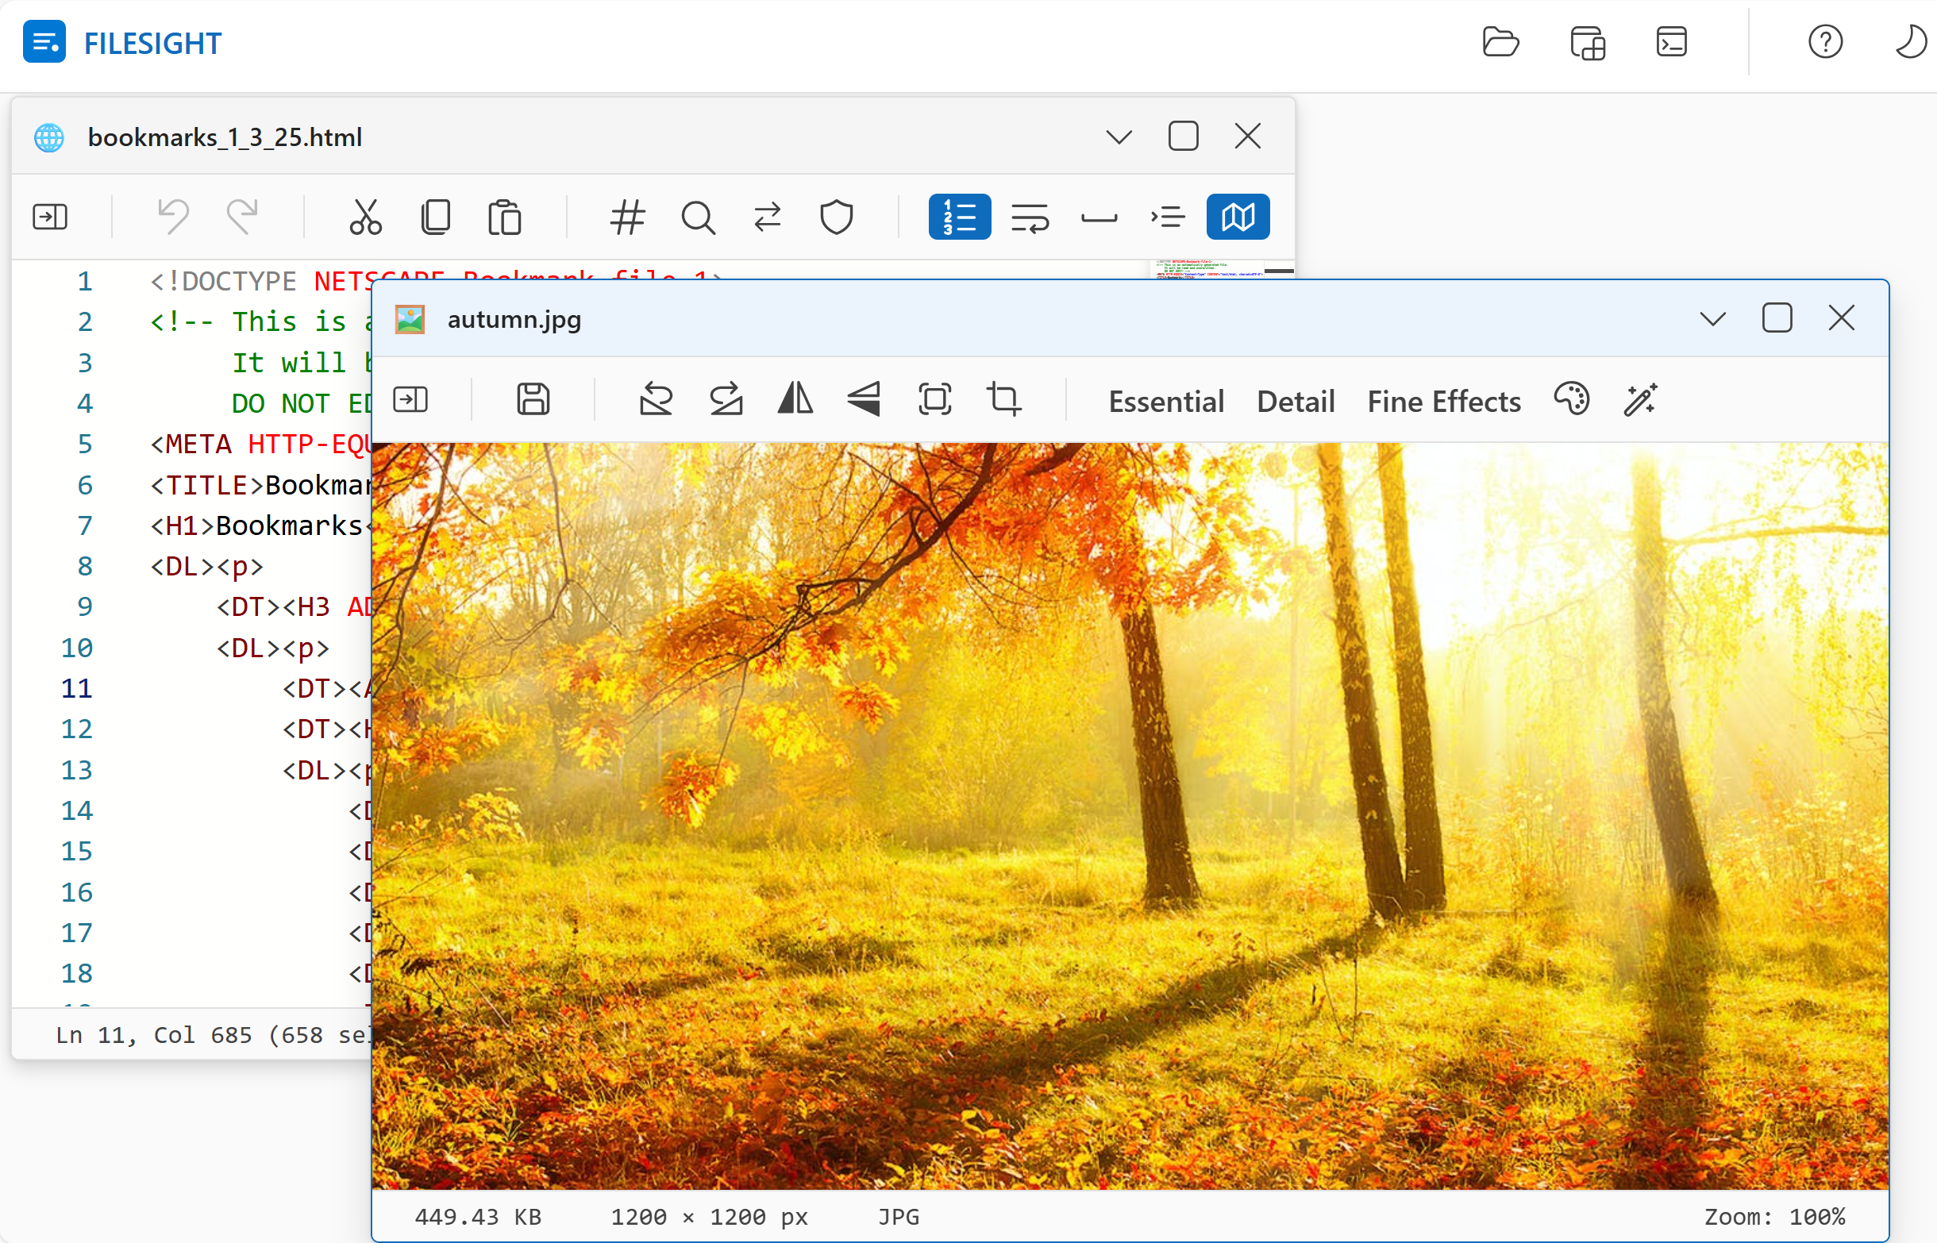Collapse the autumn.jpg window chevron
Screen dimensions: 1937x1243
pos(1712,319)
